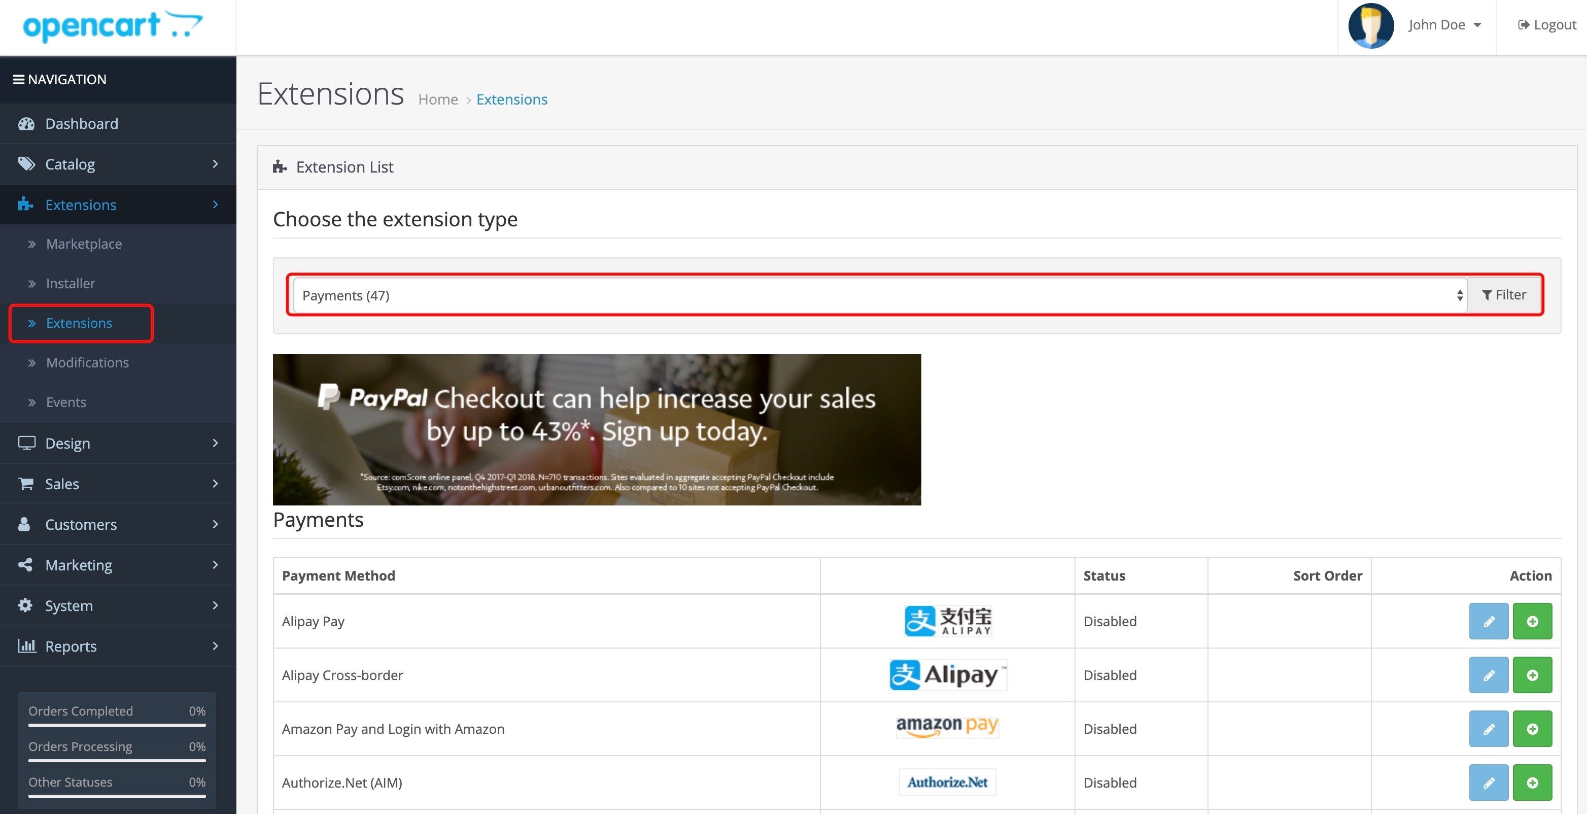
Task: Click the navigation hamburger icon
Action: (x=18, y=80)
